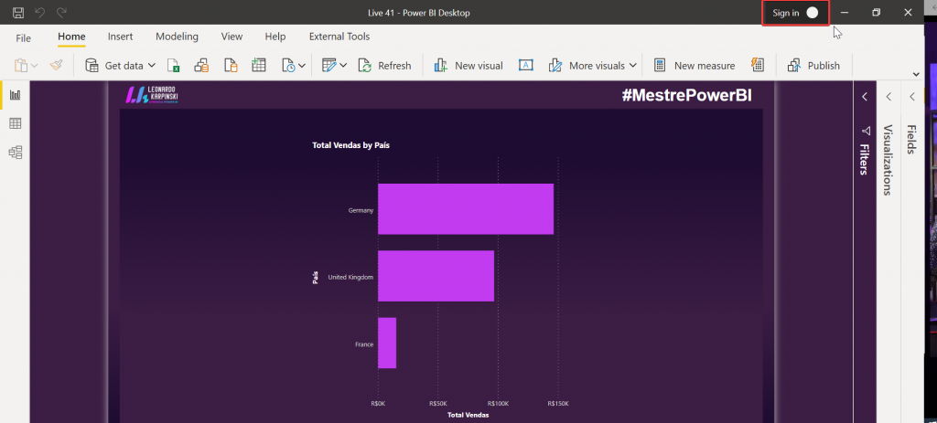Expand the Filters pane
Screen dimensions: 937x423
tap(865, 97)
